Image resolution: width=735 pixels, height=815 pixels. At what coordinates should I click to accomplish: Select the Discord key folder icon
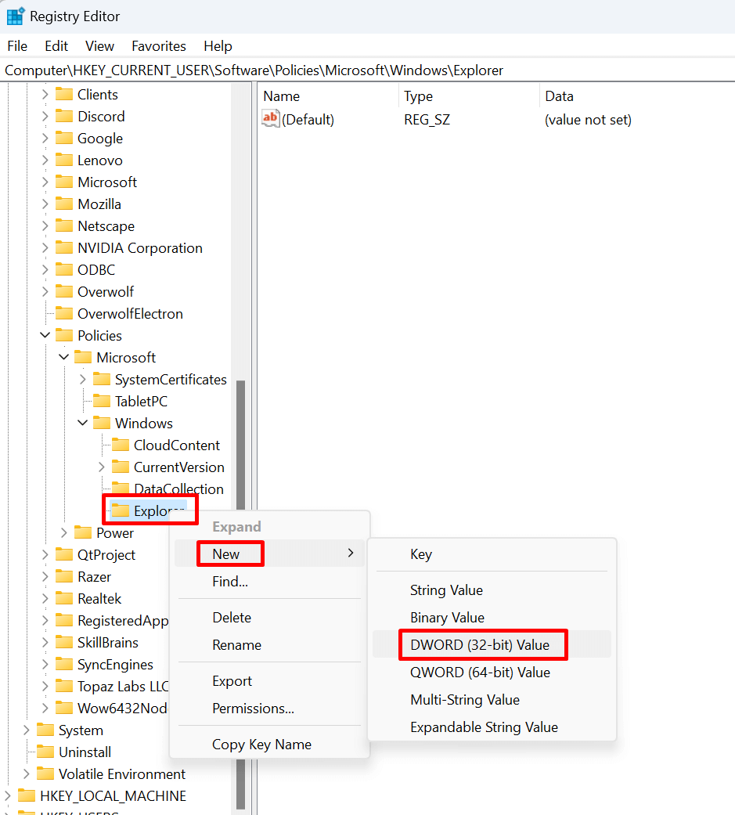coord(64,116)
